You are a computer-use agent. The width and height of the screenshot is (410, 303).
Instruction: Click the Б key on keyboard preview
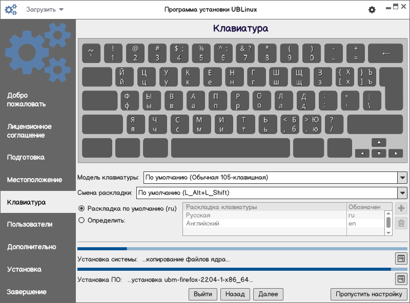[290, 124]
